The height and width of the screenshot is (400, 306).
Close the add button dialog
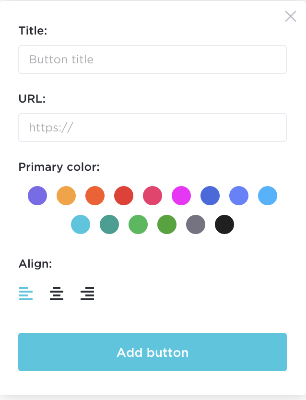click(x=291, y=16)
